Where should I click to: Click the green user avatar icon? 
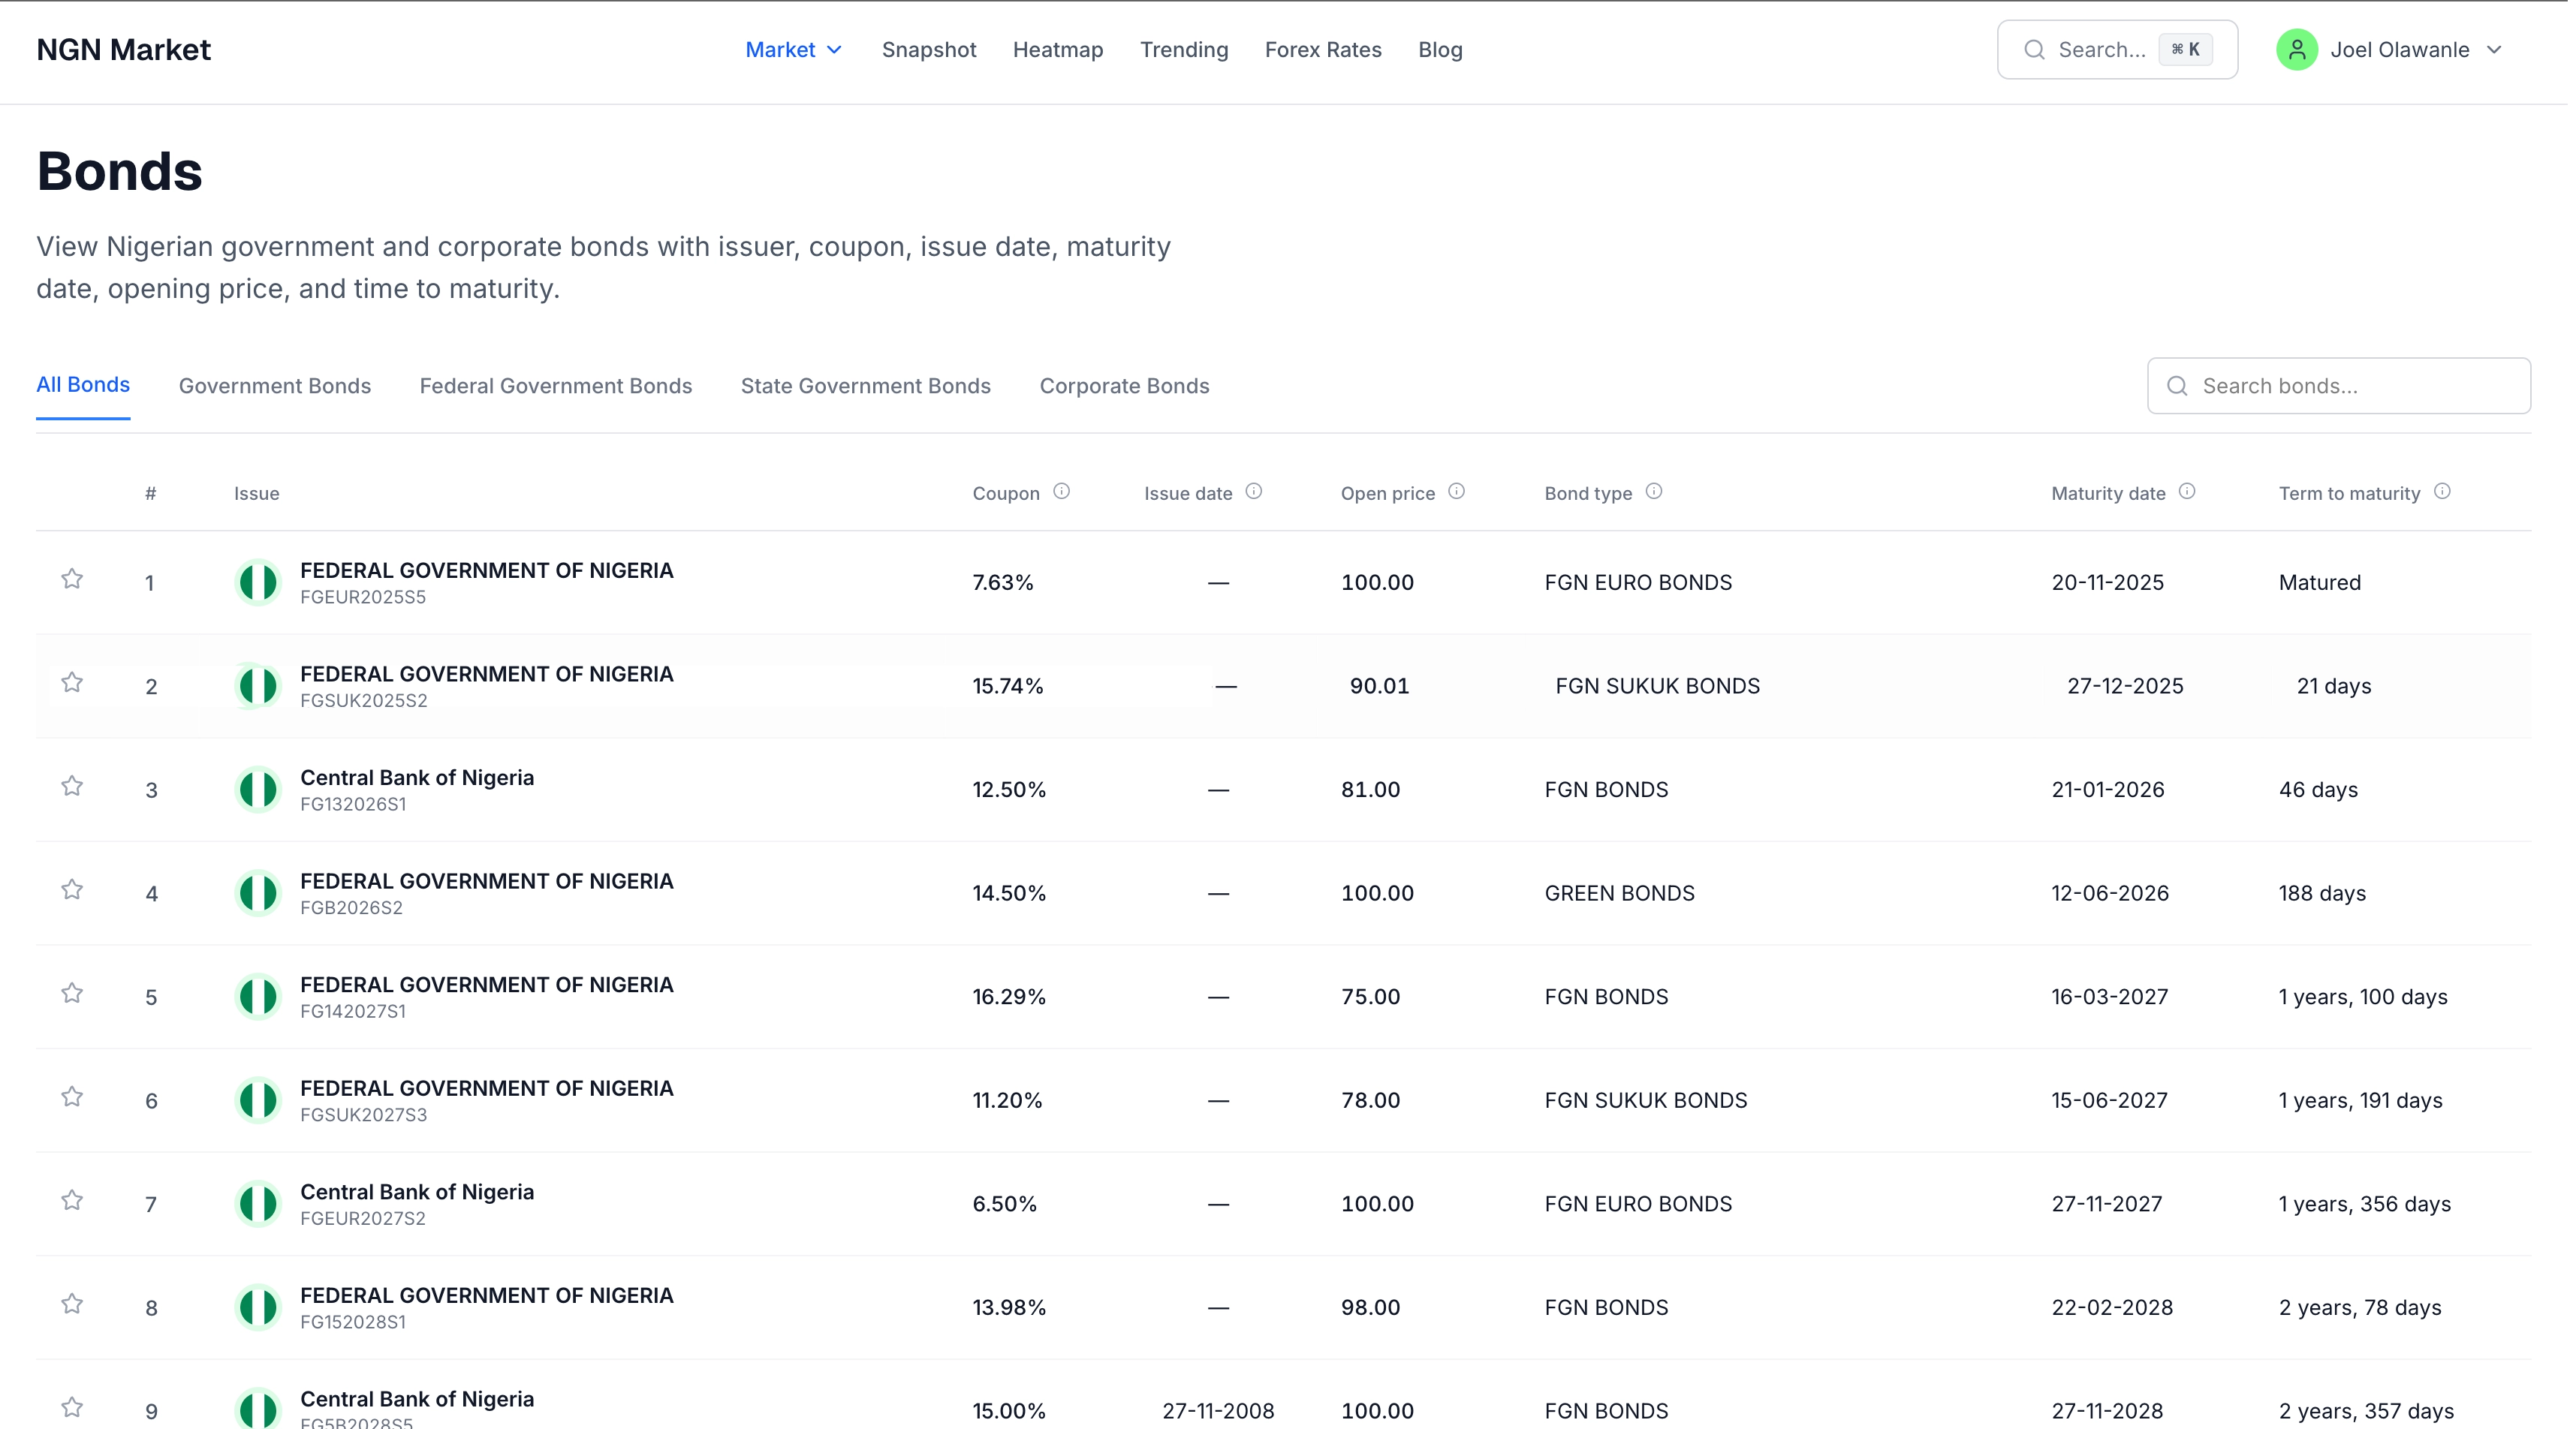pyautogui.click(x=2297, y=50)
